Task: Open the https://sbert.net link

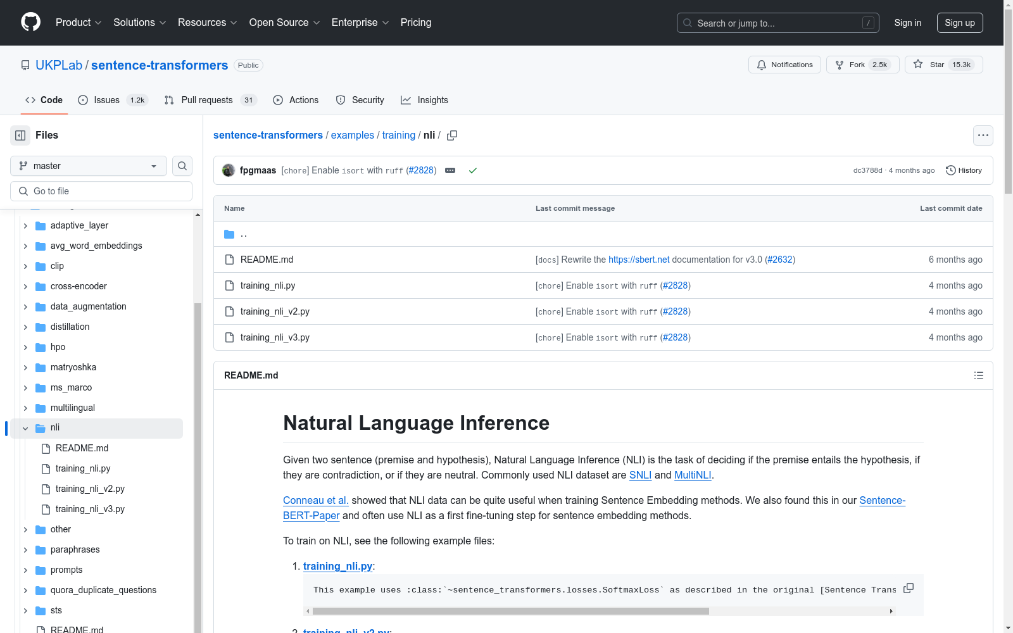Action: (x=639, y=260)
